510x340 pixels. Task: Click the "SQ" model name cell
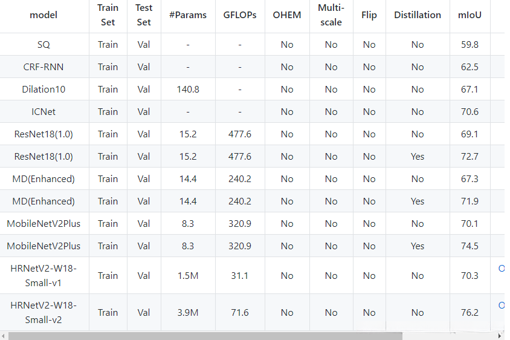pyautogui.click(x=44, y=44)
